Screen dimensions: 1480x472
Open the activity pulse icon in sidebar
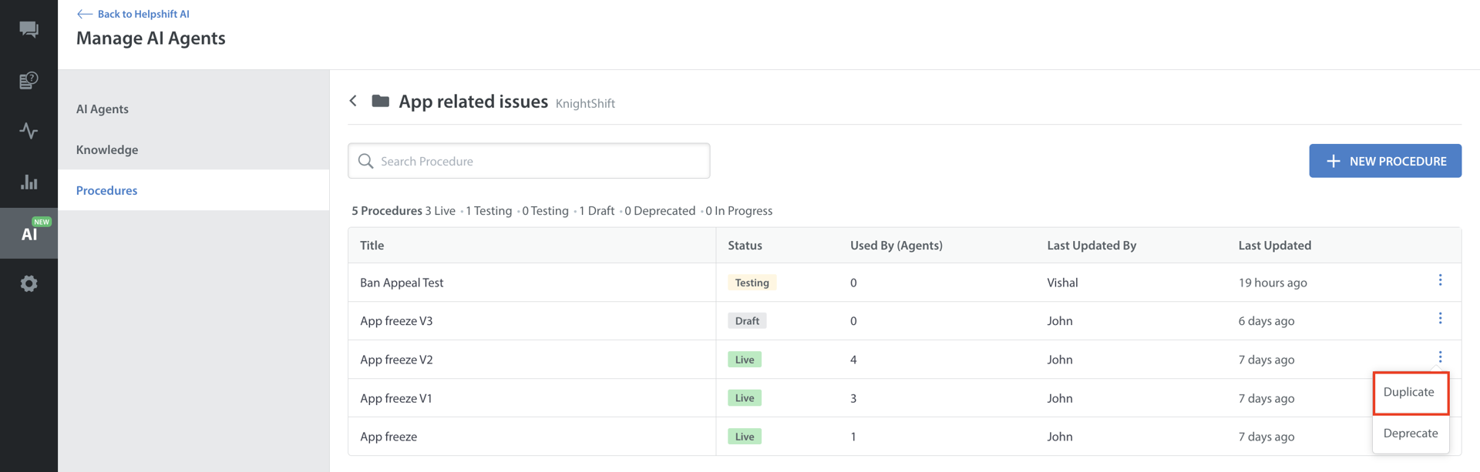(29, 131)
